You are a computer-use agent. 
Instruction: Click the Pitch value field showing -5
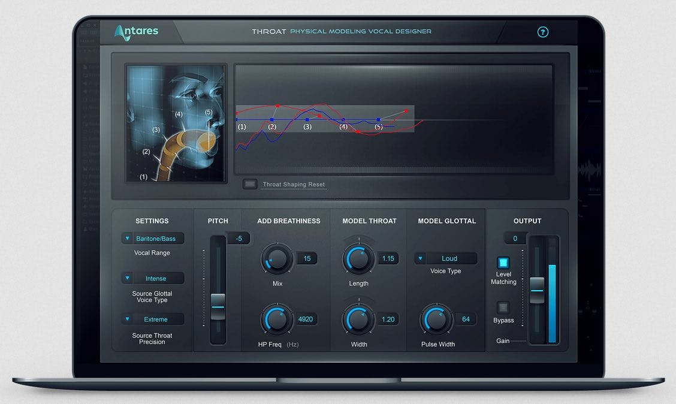pyautogui.click(x=239, y=239)
